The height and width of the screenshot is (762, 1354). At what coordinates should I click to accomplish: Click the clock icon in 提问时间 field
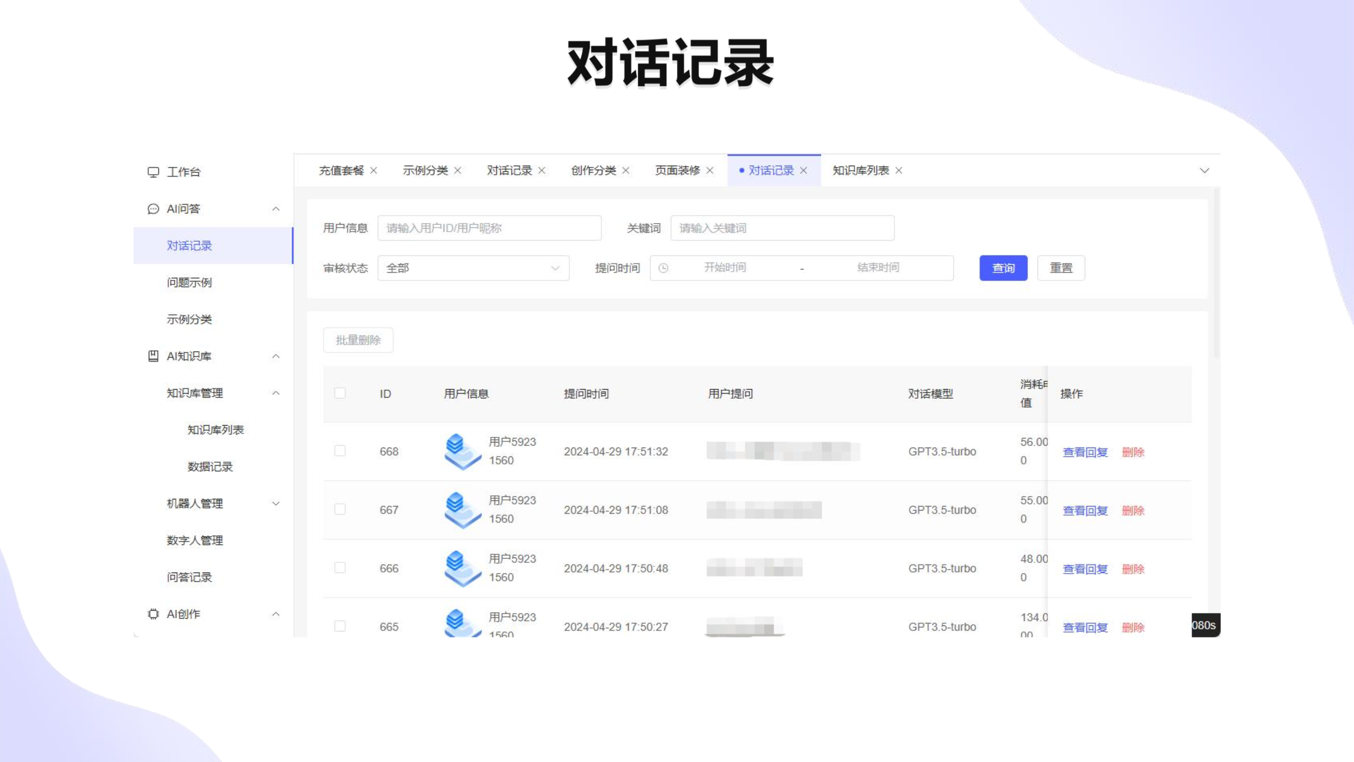[x=663, y=268]
